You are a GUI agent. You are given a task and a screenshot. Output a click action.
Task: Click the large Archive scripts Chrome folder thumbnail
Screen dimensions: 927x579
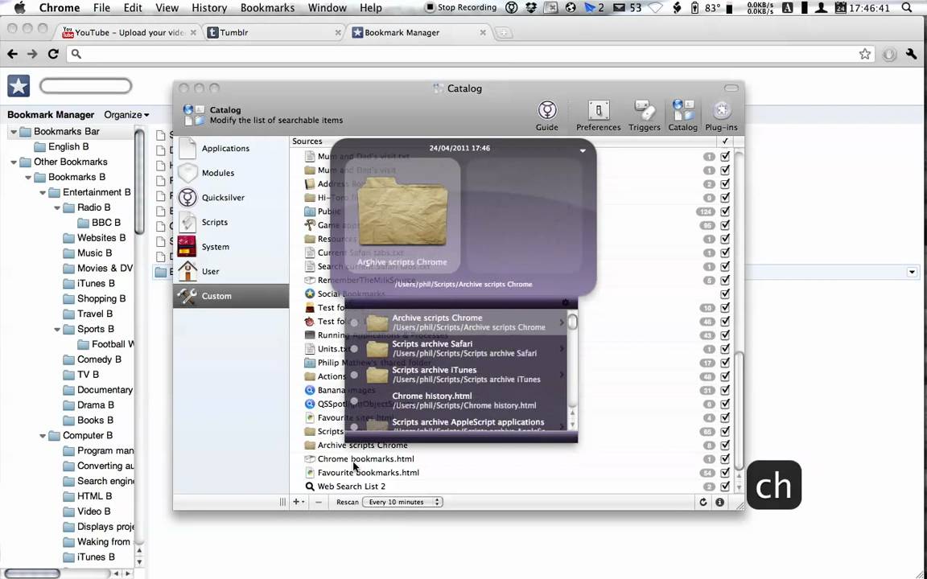pyautogui.click(x=402, y=212)
